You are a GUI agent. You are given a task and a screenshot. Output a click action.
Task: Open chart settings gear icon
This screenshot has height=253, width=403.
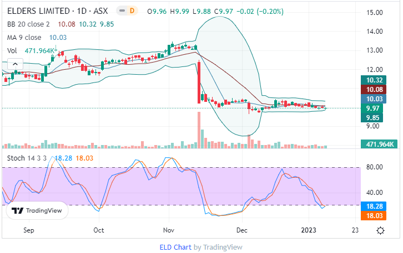pyautogui.click(x=380, y=230)
